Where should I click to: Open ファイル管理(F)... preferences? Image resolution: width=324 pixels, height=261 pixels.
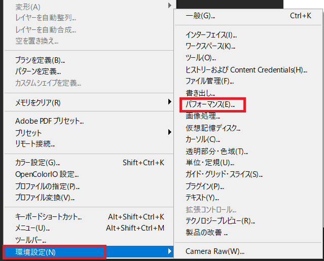tap(248, 81)
